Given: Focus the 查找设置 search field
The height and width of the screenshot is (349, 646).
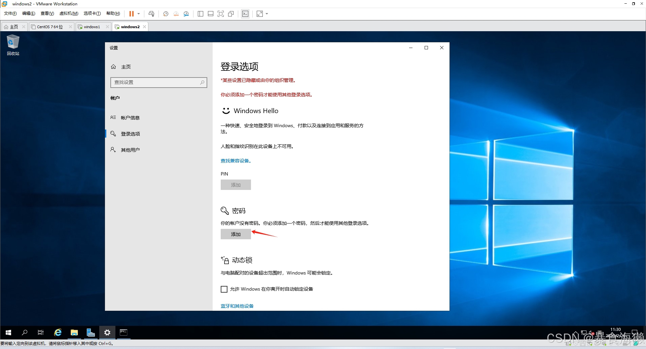Looking at the screenshot, I should tap(158, 83).
